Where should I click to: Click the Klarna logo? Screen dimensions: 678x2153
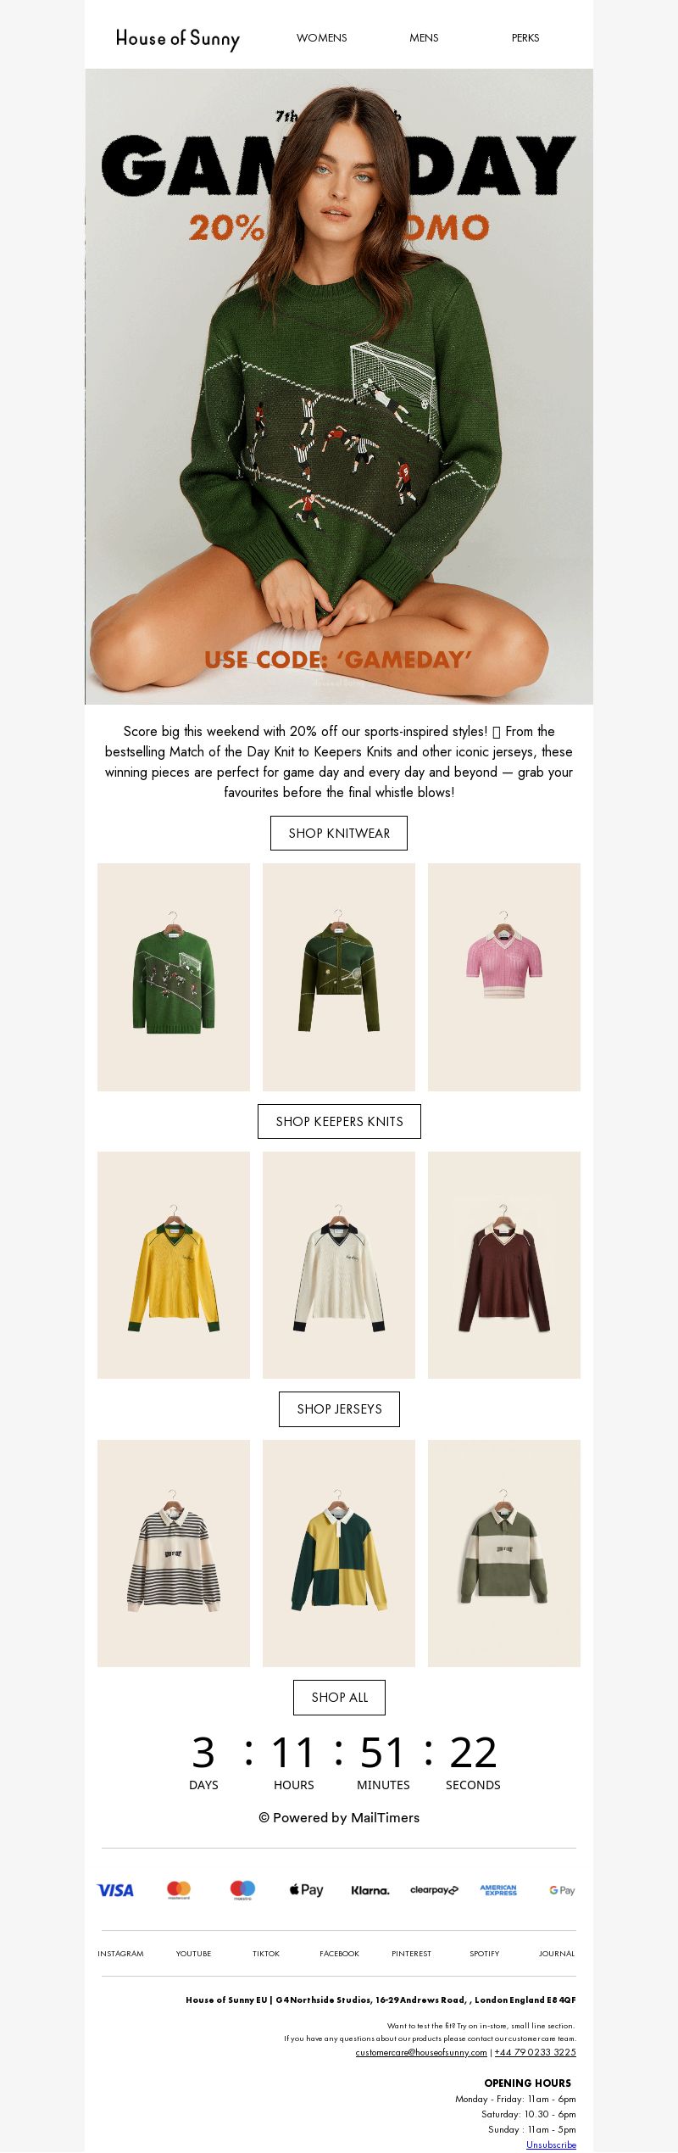pyautogui.click(x=370, y=1890)
